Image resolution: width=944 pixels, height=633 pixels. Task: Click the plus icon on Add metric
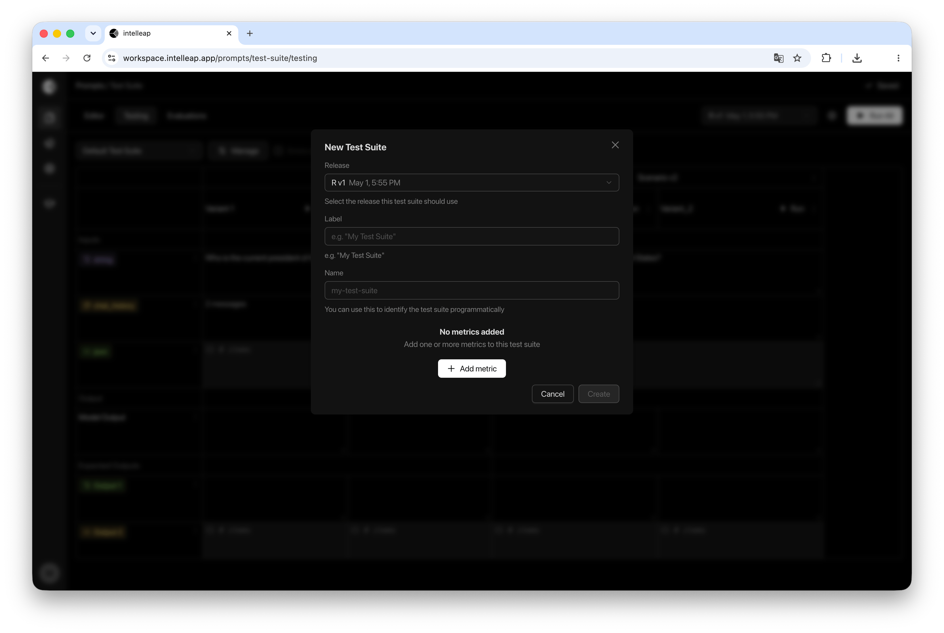(x=451, y=369)
